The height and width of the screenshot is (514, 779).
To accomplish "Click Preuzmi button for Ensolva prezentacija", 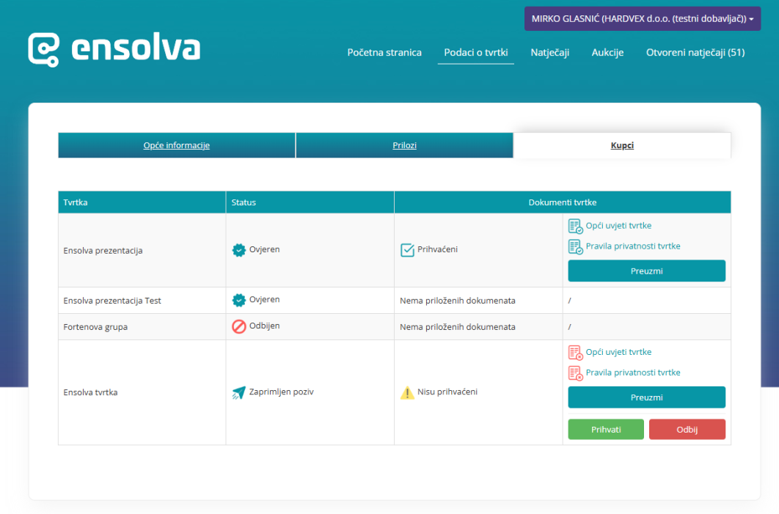I will (646, 271).
